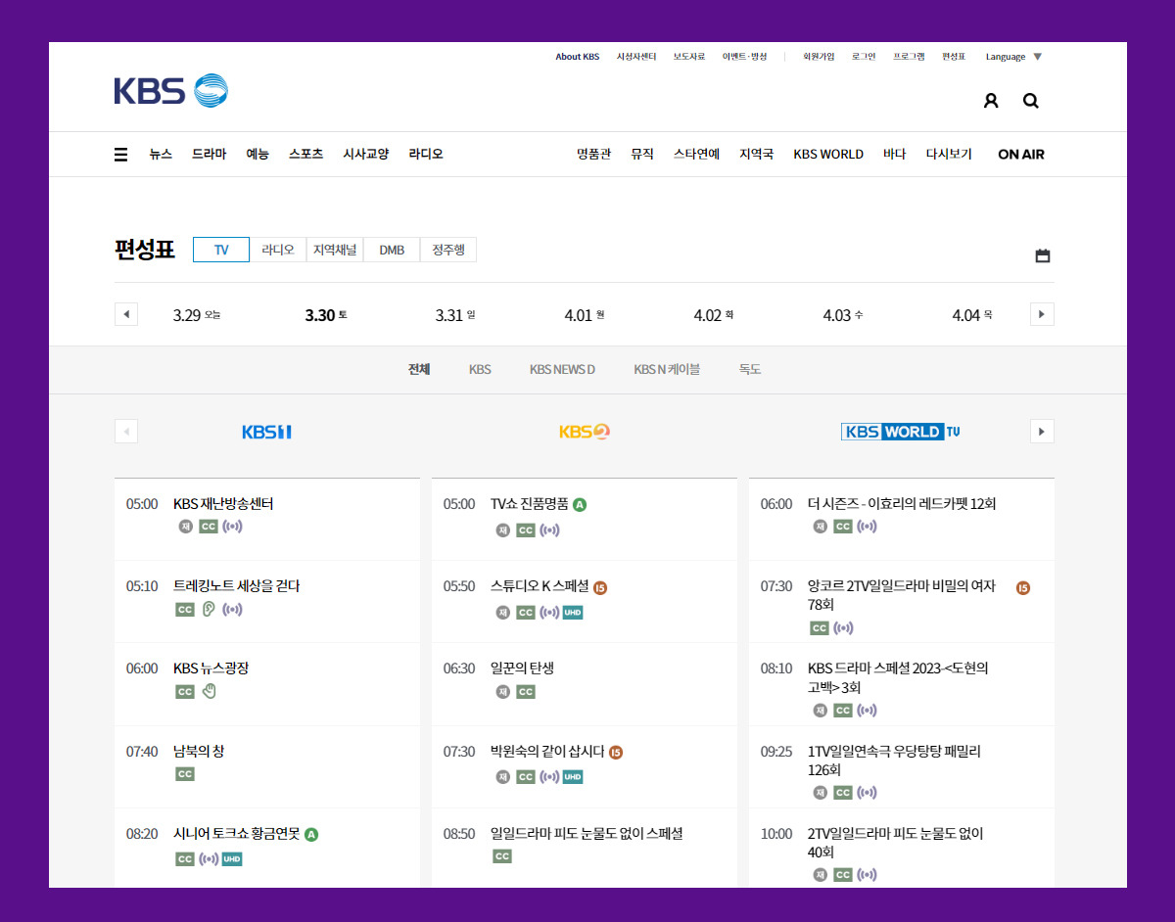The image size is (1175, 922).
Task: Select the DMB schedule option
Action: point(391,250)
